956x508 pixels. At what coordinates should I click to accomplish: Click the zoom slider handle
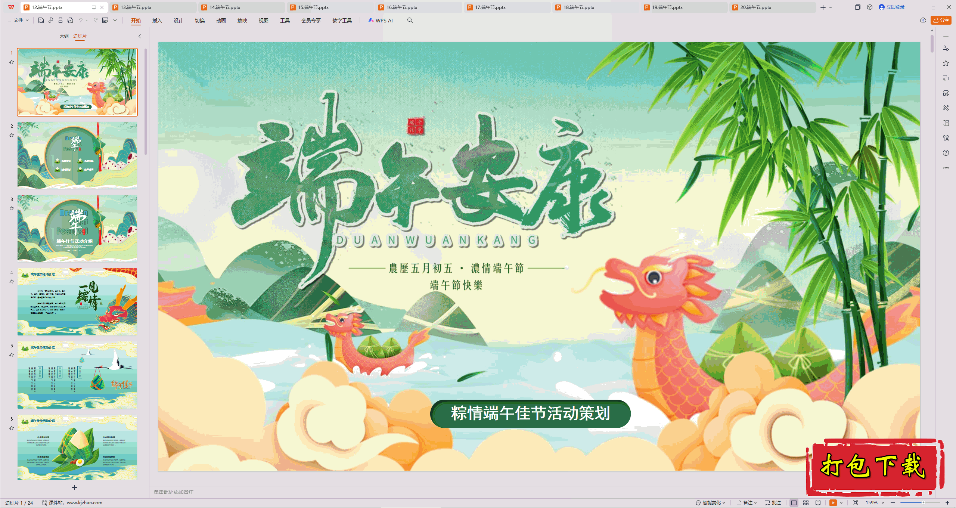click(923, 503)
